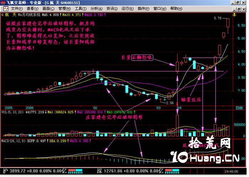Select the VOL(5,10,20) indicator label
249x177 pixels.
tap(12, 112)
